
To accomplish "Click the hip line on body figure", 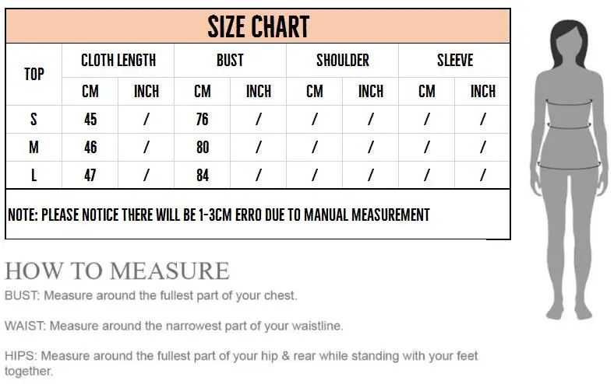I will 569,166.
